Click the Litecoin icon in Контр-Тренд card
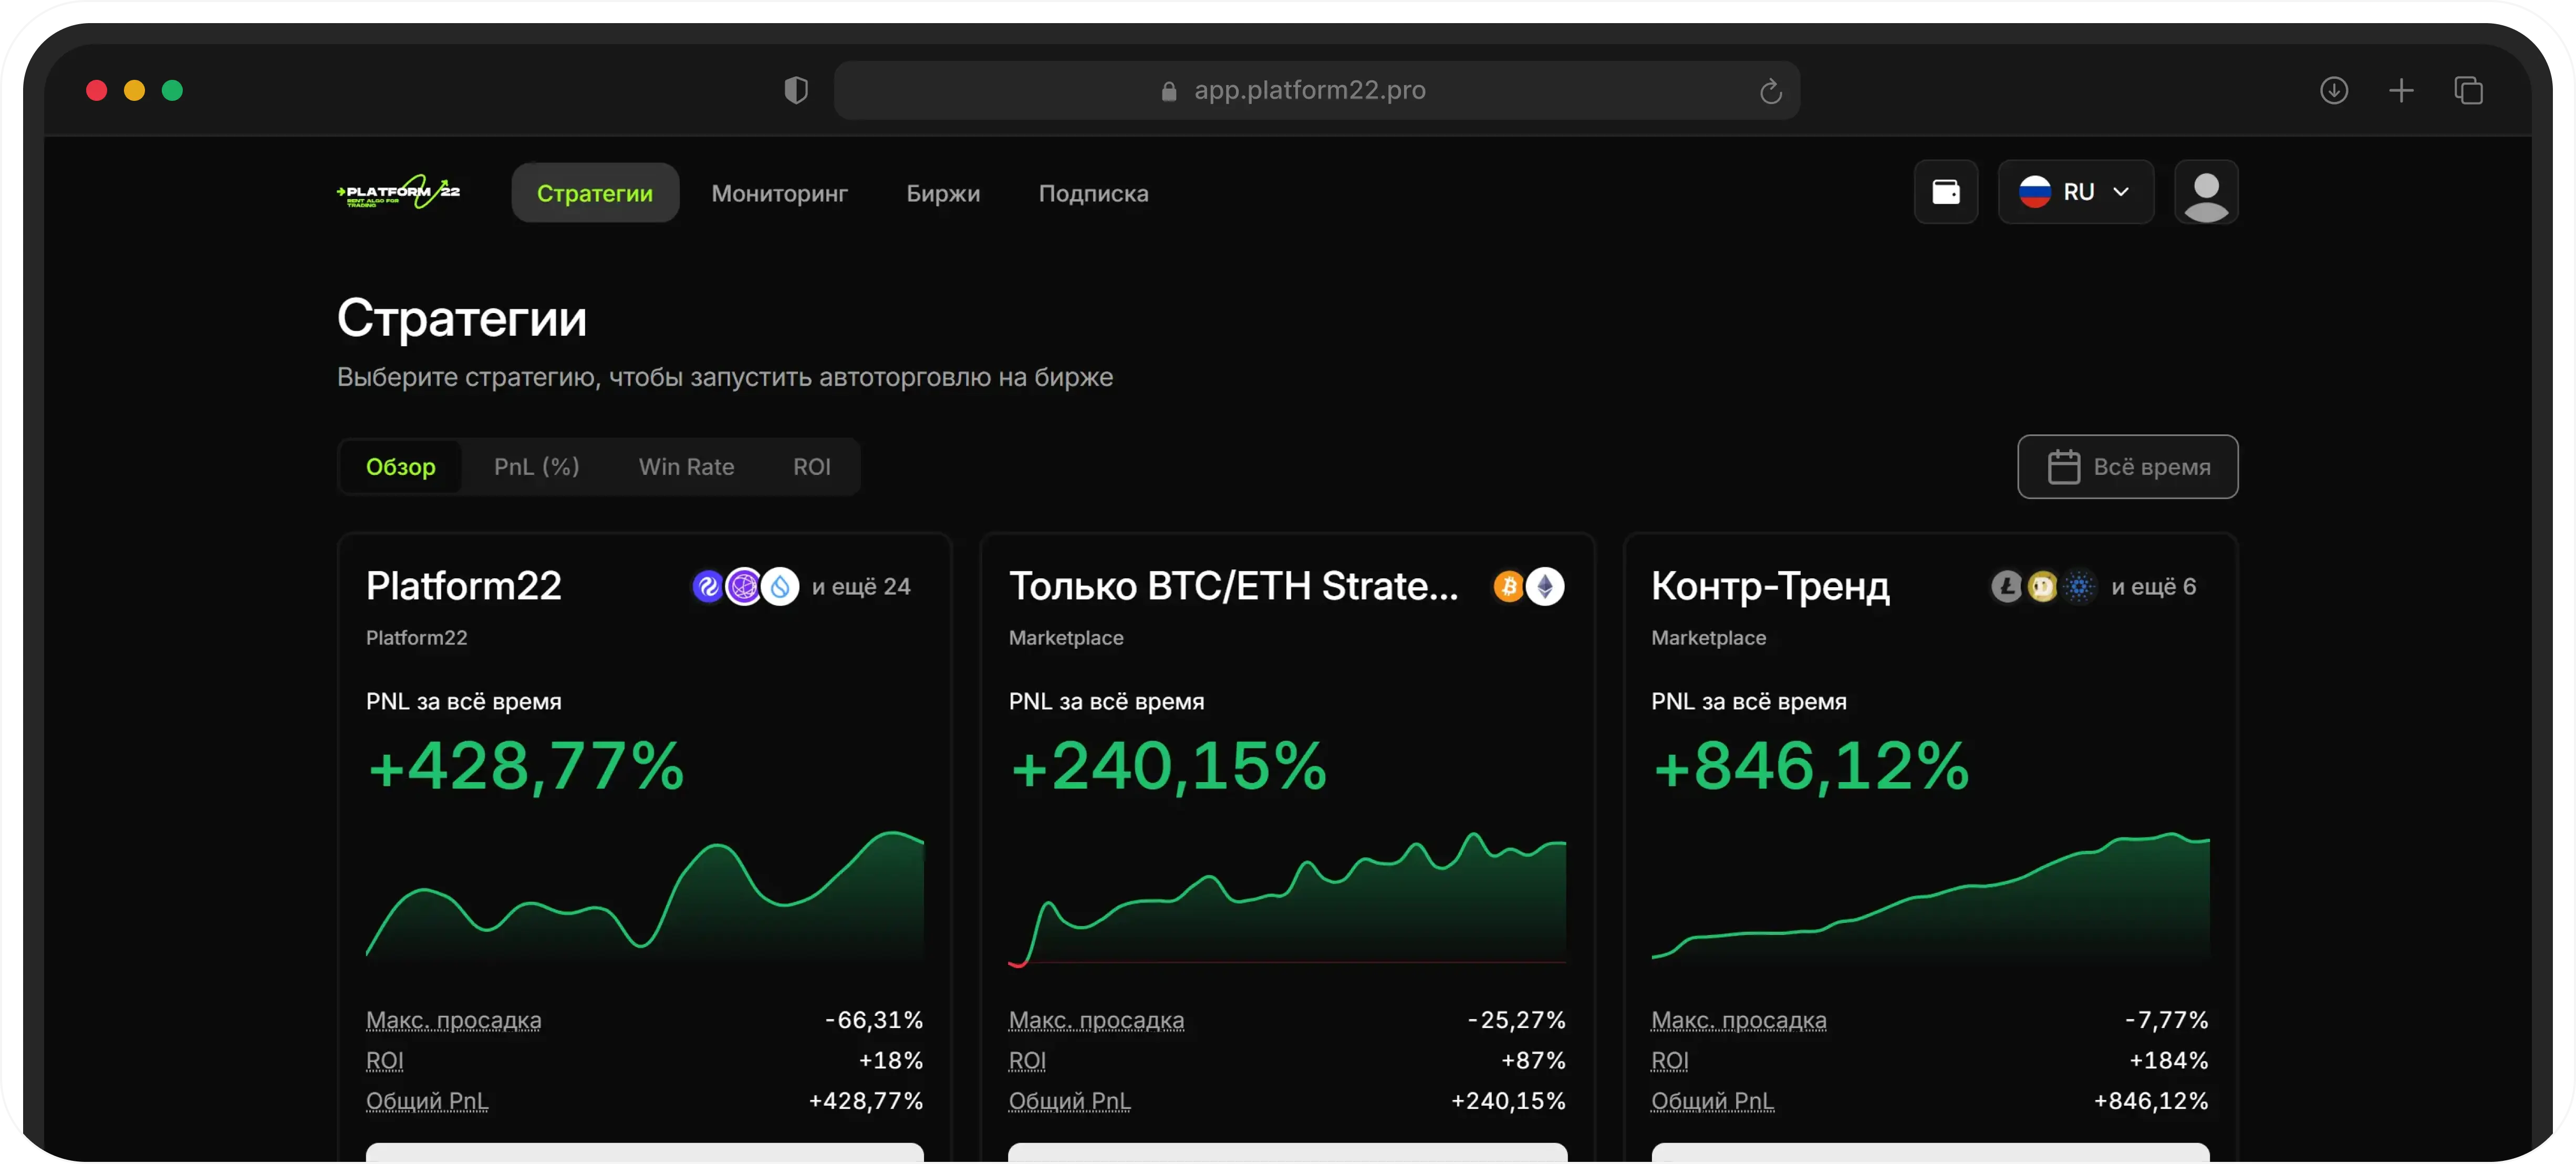2576x1164 pixels. coord(2006,586)
